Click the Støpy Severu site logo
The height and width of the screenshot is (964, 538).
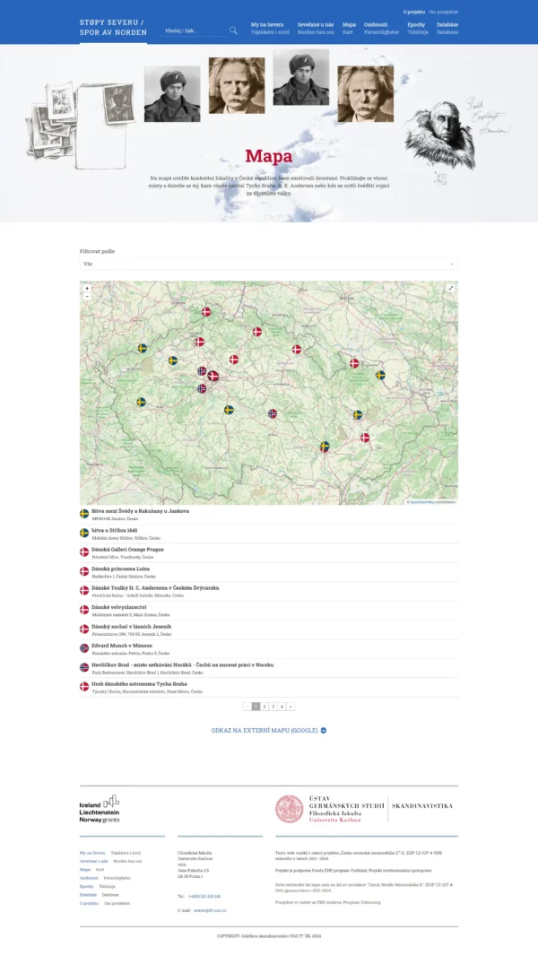(x=112, y=27)
